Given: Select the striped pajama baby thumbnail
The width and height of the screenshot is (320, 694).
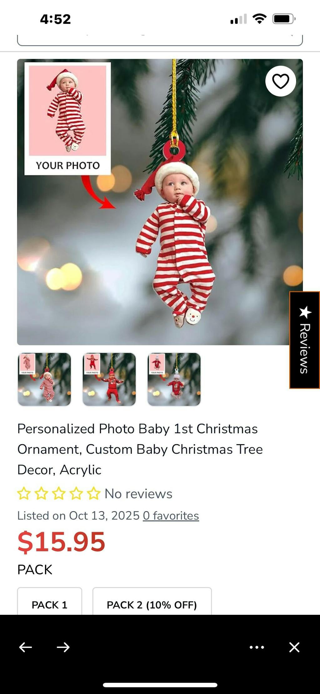Looking at the screenshot, I should [x=44, y=379].
